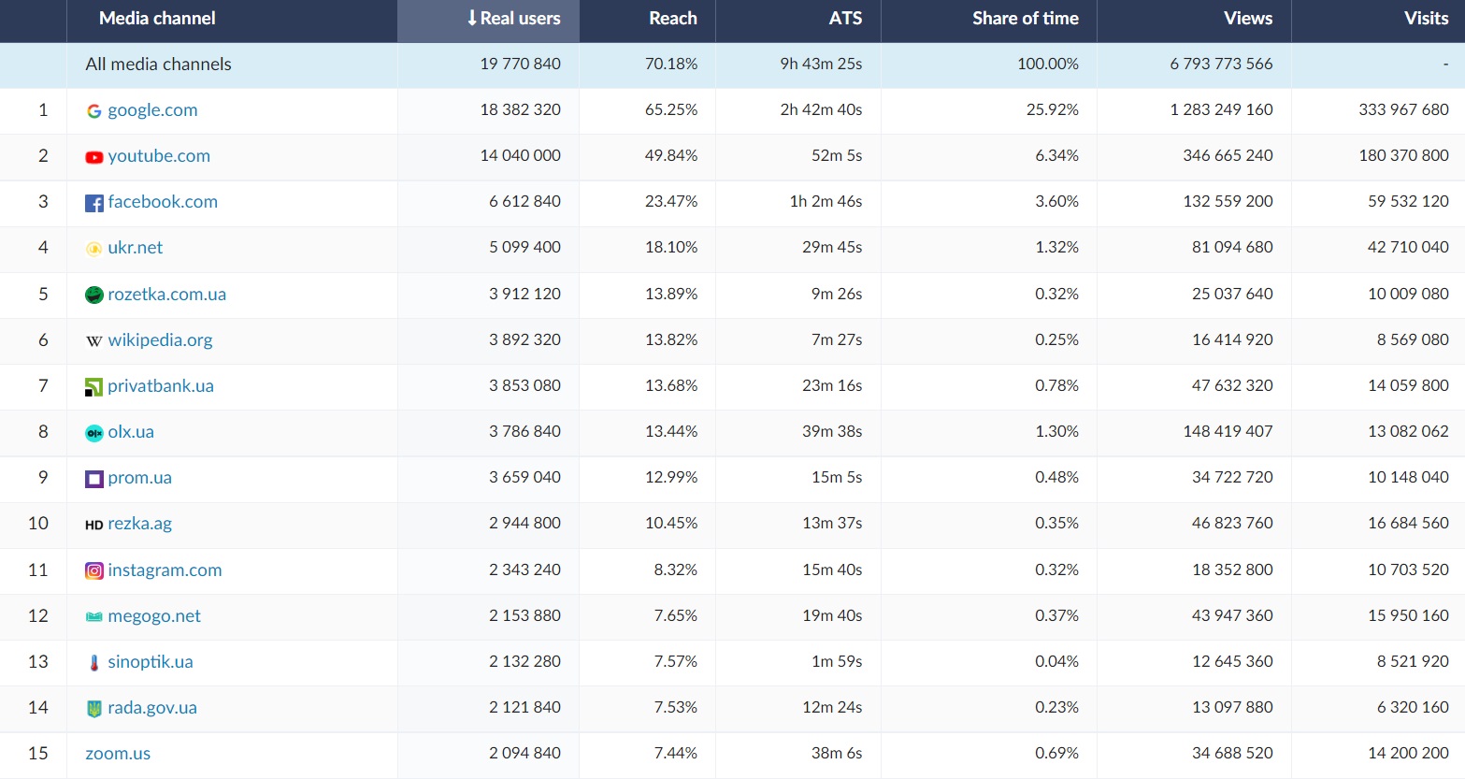The image size is (1465, 779).
Task: Sort table by Real users column
Action: [513, 19]
